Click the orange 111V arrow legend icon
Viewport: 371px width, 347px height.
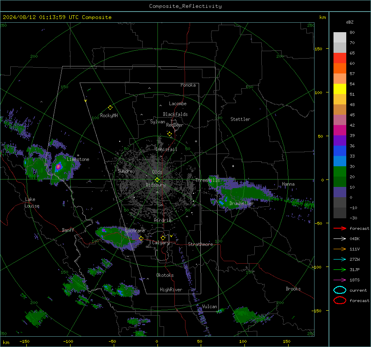pyautogui.click(x=340, y=249)
